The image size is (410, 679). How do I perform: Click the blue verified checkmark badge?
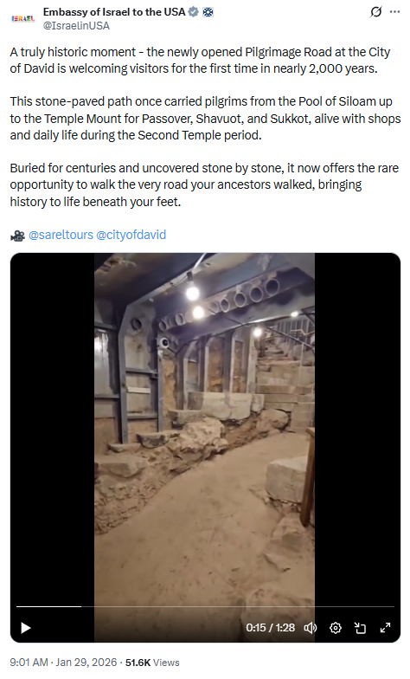pos(194,12)
